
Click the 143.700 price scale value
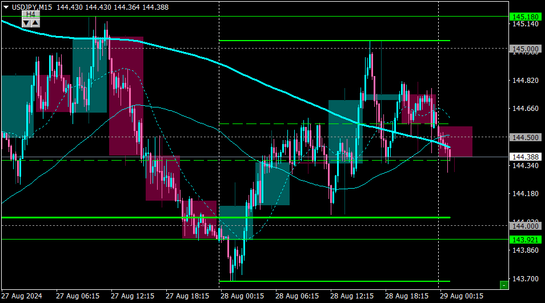click(525, 279)
